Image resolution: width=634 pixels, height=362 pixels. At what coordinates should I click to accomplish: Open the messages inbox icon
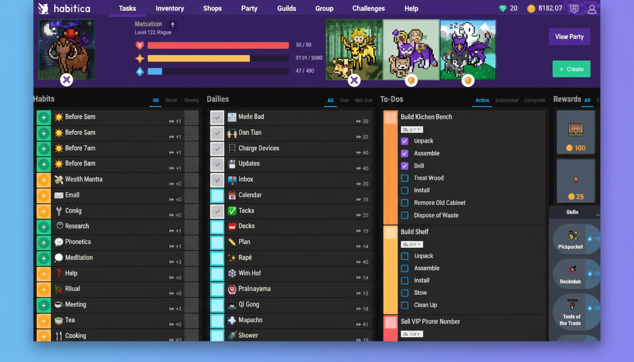point(574,8)
